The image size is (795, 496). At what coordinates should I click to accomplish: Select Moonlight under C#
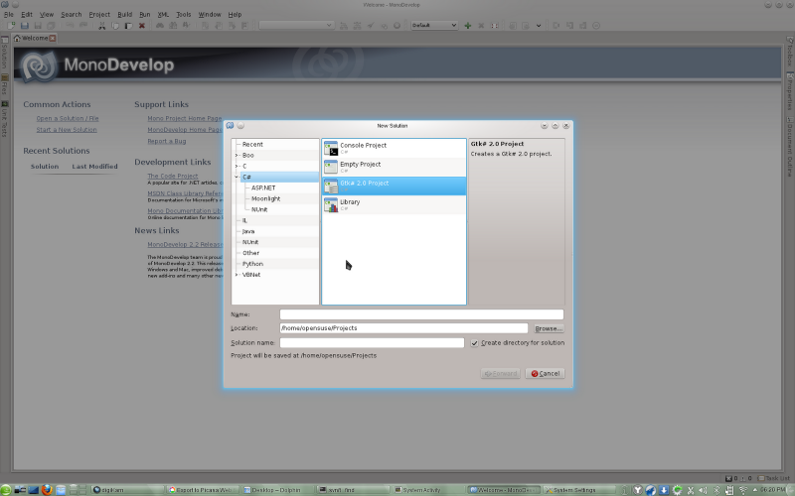pos(265,199)
